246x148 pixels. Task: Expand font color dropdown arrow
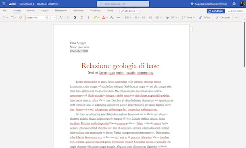tap(107, 18)
